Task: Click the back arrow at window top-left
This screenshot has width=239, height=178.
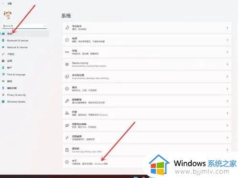Action: click(3, 3)
